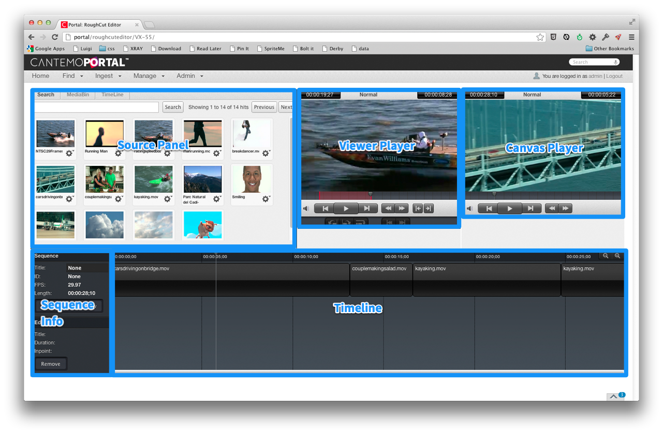Open gear menu for Smiling clip
Image resolution: width=663 pixels, height=434 pixels.
point(266,198)
